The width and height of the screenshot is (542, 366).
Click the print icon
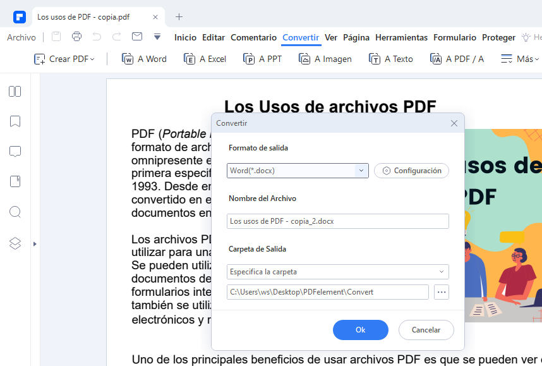click(x=76, y=37)
